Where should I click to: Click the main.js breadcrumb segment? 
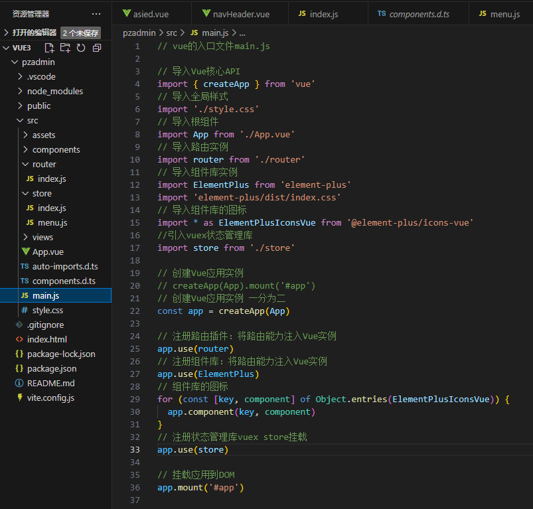click(x=215, y=33)
